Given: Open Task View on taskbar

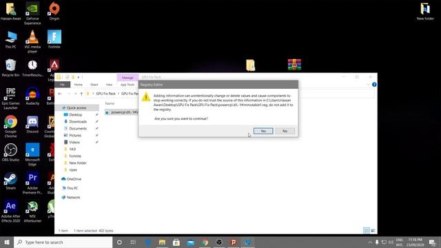Looking at the screenshot, I should point(133,242).
